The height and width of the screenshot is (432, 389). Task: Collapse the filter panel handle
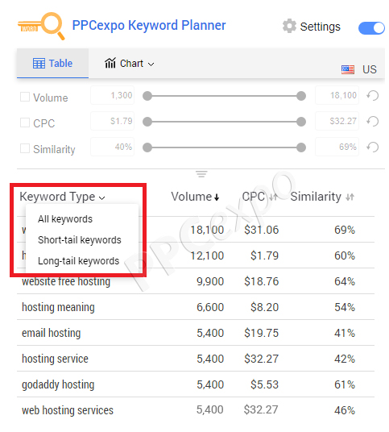point(201,174)
